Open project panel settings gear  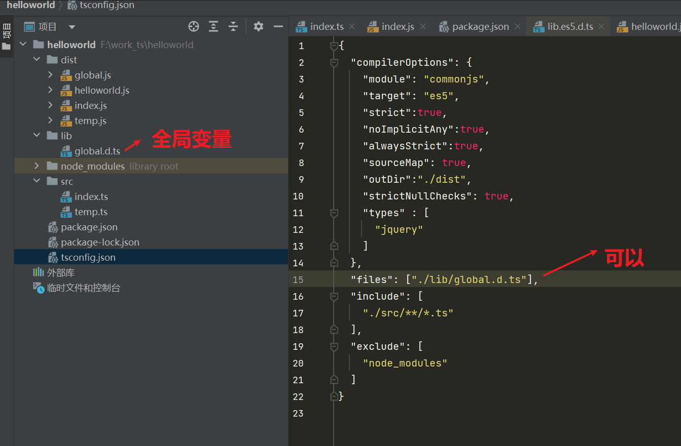pyautogui.click(x=259, y=27)
